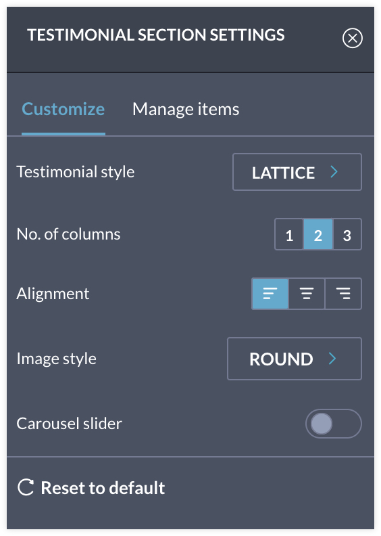The width and height of the screenshot is (381, 536).
Task: Set number of columns to 2
Action: point(318,234)
